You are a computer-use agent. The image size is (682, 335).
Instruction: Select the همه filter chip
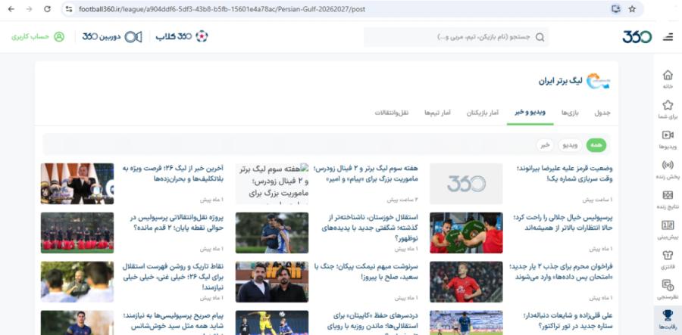click(x=596, y=145)
